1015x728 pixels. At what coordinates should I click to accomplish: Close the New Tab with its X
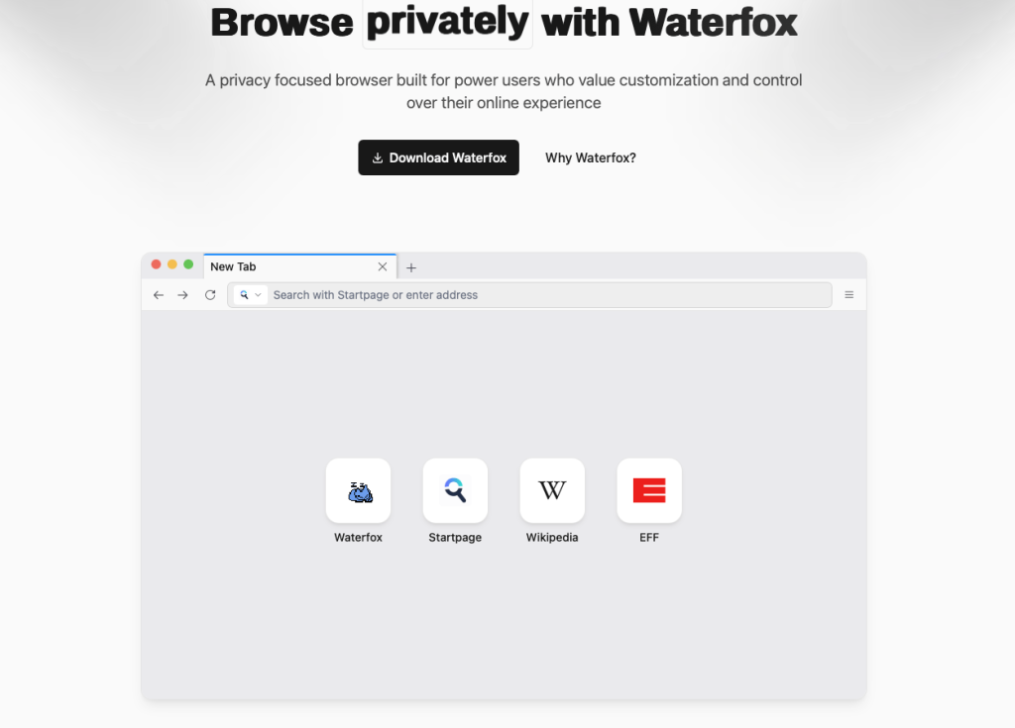(383, 266)
